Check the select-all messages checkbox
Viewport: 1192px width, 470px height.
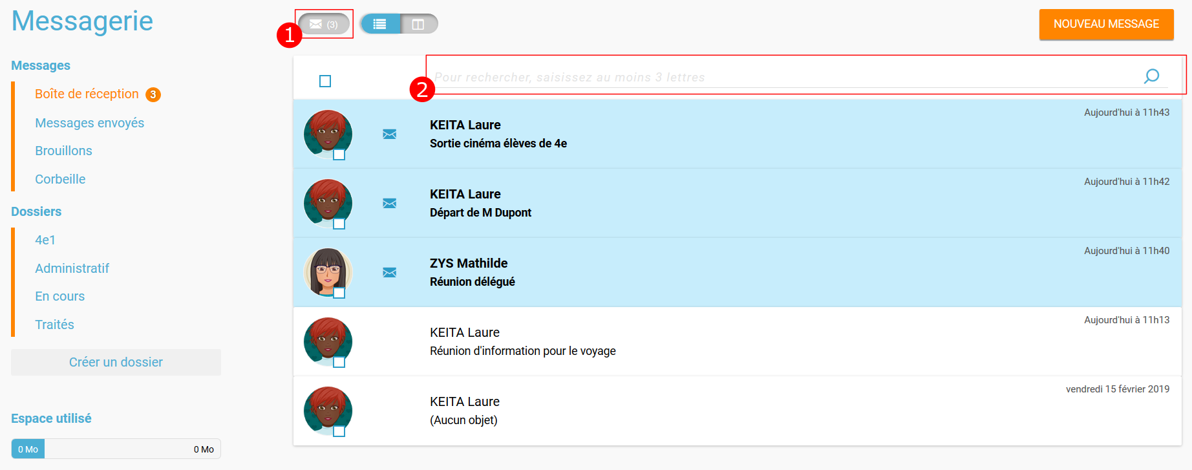[325, 81]
